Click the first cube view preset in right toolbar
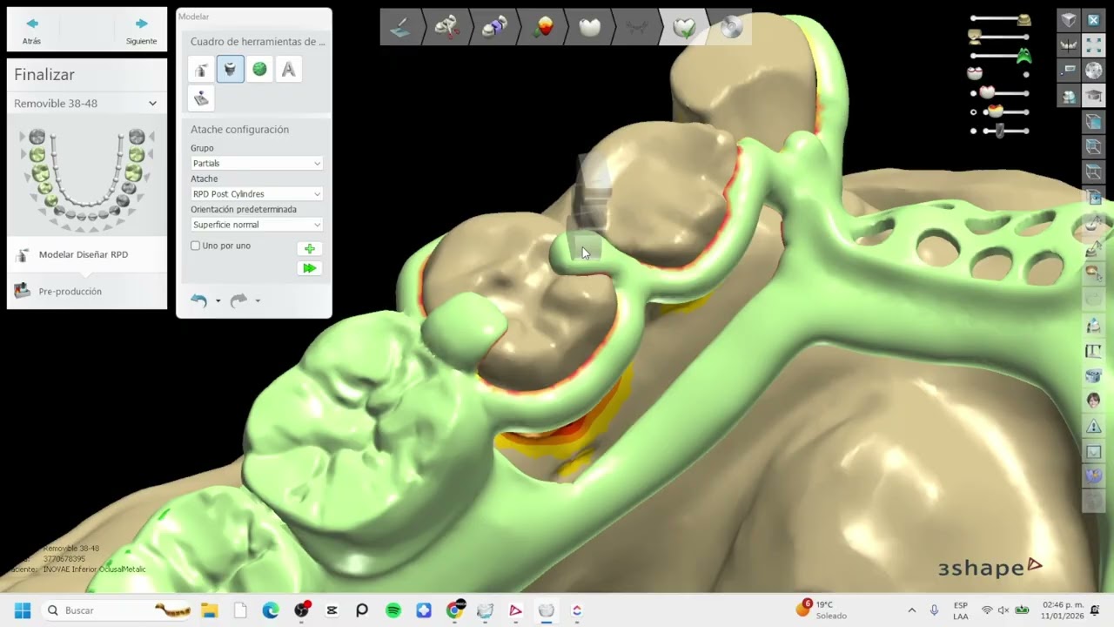This screenshot has height=627, width=1114. pos(1094,122)
